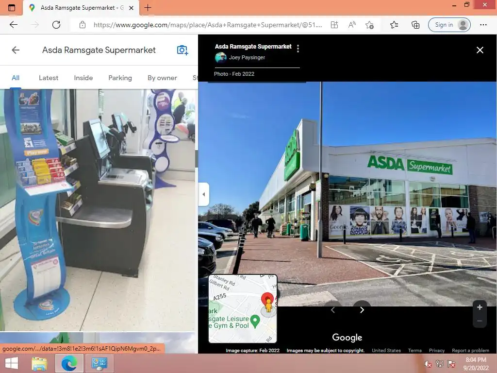Open the split screen/apps icon in address bar
This screenshot has width=497, height=373.
click(x=334, y=25)
